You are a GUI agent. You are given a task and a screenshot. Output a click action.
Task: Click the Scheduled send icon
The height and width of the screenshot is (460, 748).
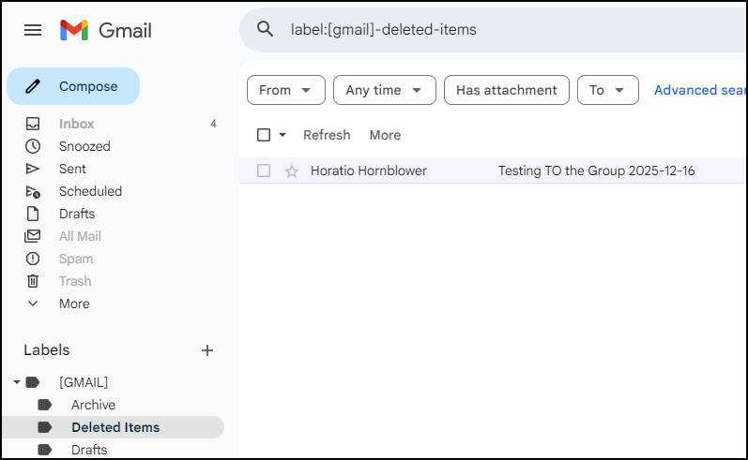click(x=33, y=191)
